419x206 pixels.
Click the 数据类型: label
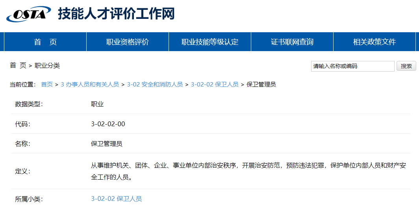pos(29,104)
